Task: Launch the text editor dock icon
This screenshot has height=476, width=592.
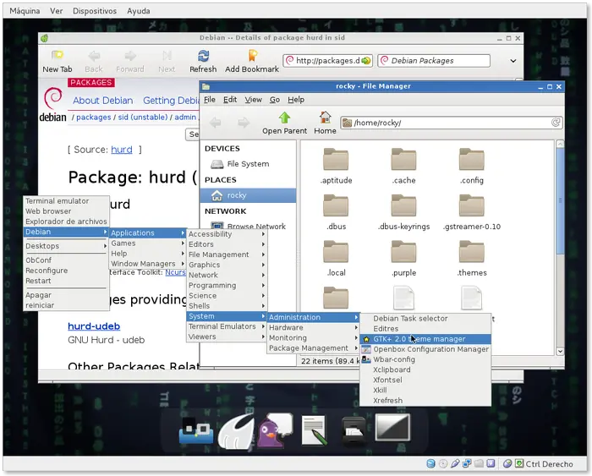Action: coord(314,430)
